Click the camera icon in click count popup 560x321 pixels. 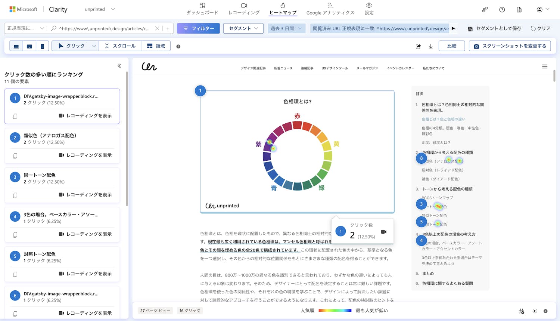(383, 232)
